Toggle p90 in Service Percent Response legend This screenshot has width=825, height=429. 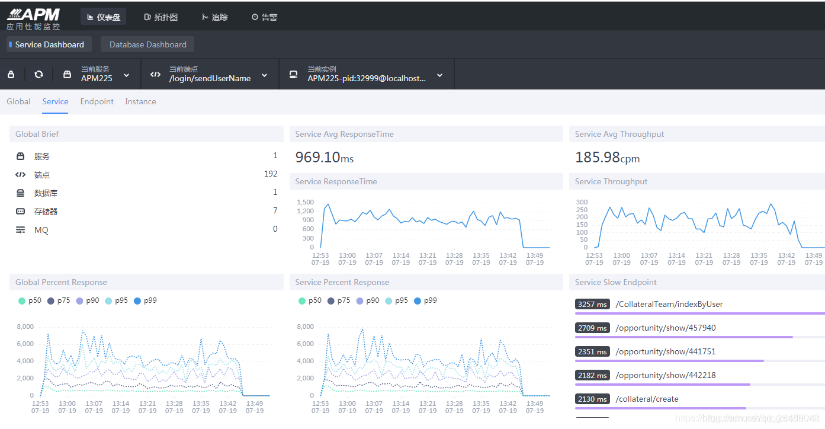[367, 301]
